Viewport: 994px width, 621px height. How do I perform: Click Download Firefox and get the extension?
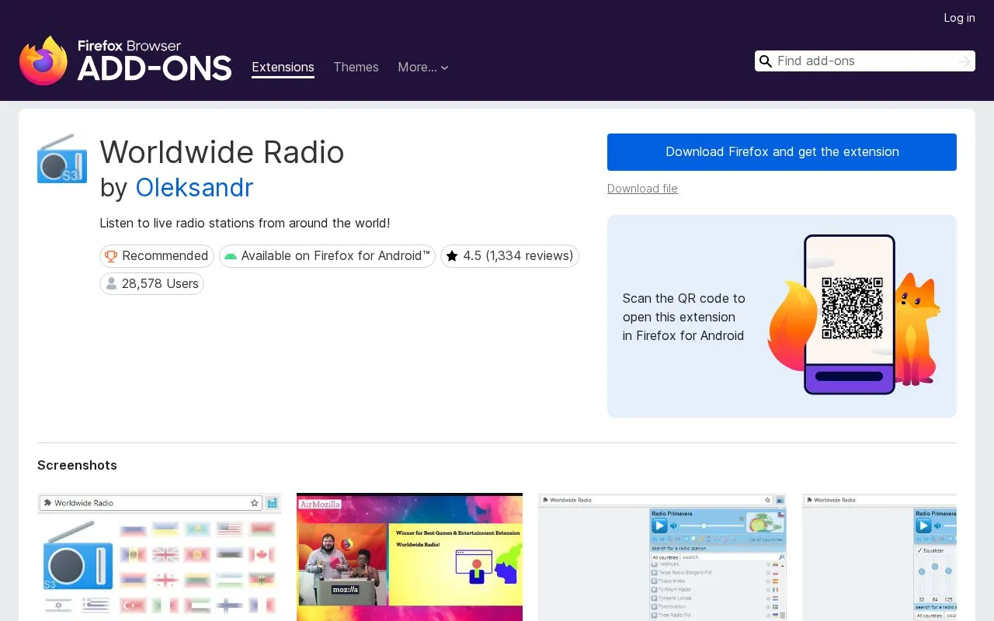coord(782,152)
